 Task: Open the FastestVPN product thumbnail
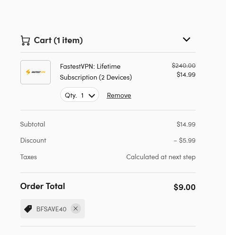click(36, 72)
